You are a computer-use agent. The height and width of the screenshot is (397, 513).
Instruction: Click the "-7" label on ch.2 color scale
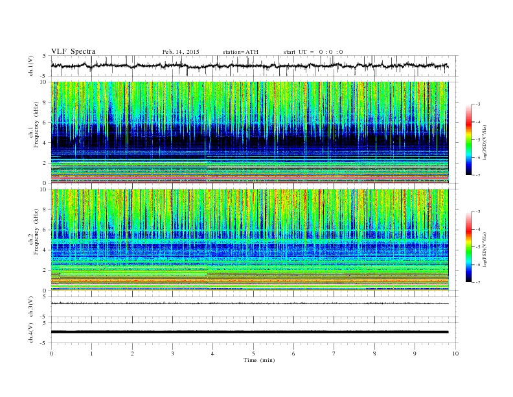pyautogui.click(x=477, y=282)
